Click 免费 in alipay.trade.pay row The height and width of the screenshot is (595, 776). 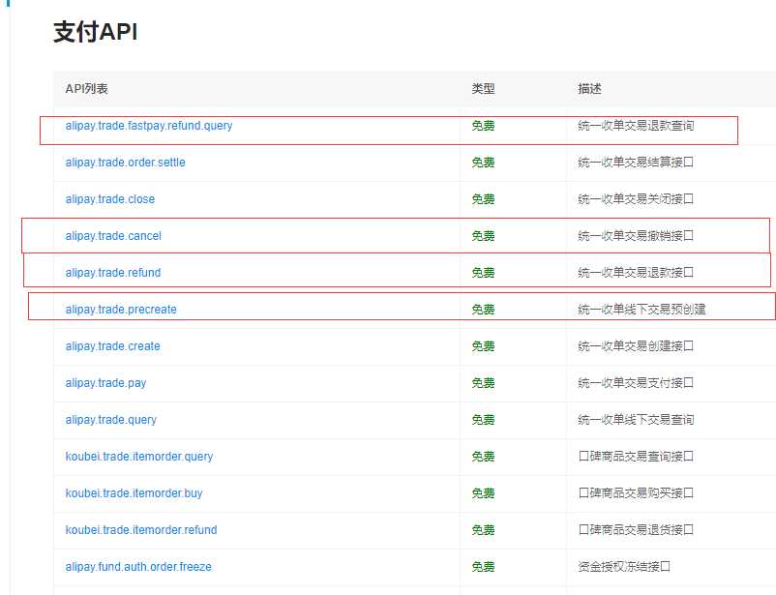coord(483,383)
